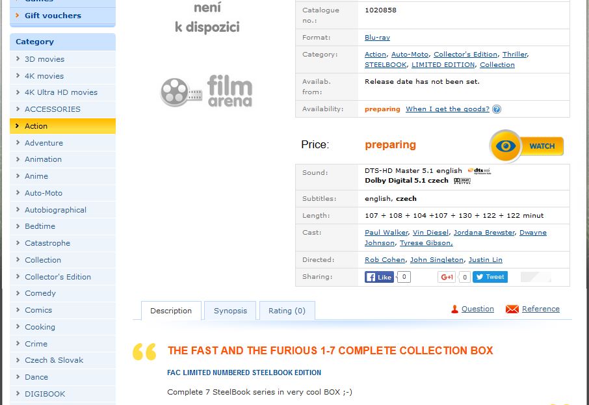The height and width of the screenshot is (405, 589).
Task: Select the 3D movies category
Action: (x=62, y=59)
